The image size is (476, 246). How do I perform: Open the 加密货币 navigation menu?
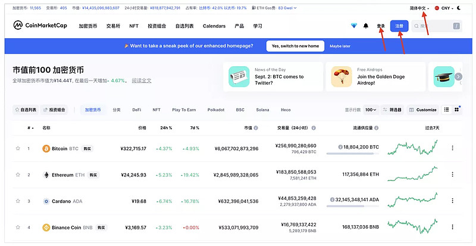tap(88, 26)
